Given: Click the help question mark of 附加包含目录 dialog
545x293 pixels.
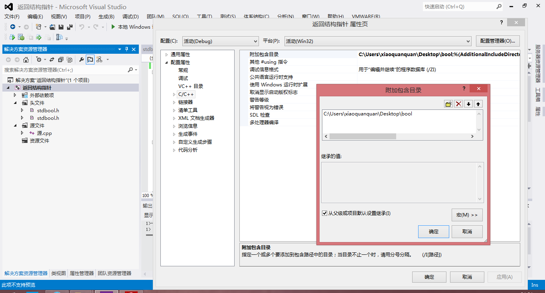Looking at the screenshot, I should pyautogui.click(x=464, y=89).
